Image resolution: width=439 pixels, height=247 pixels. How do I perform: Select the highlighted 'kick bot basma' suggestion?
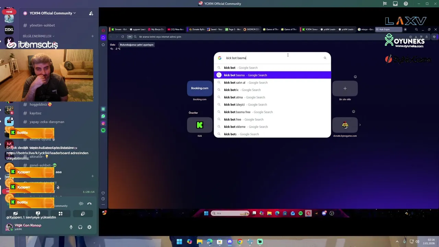click(x=272, y=75)
